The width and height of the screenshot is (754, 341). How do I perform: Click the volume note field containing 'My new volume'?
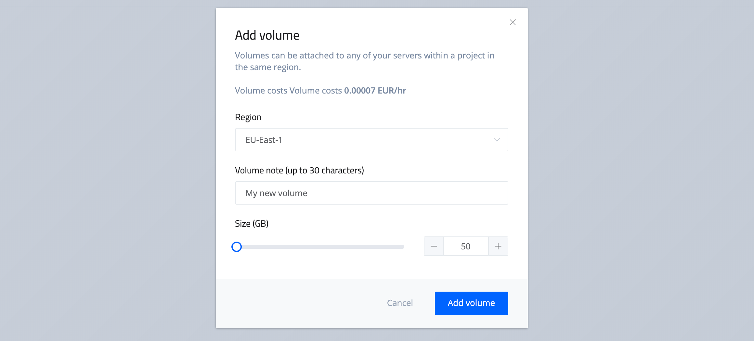tap(371, 193)
